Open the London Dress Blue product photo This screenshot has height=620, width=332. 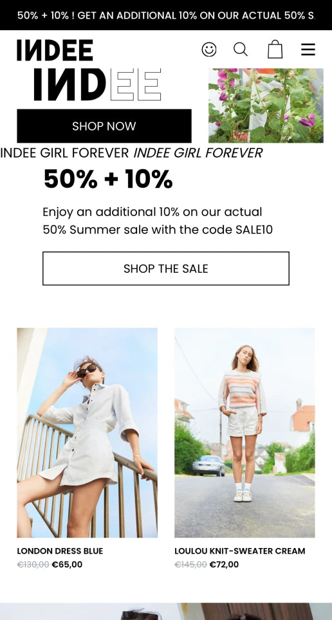87,433
